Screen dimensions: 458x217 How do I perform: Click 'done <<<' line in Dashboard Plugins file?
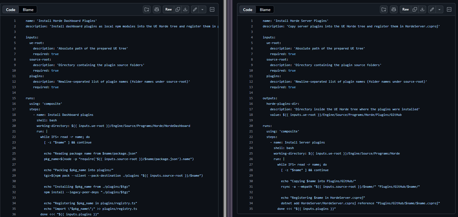pyautogui.click(x=70, y=215)
